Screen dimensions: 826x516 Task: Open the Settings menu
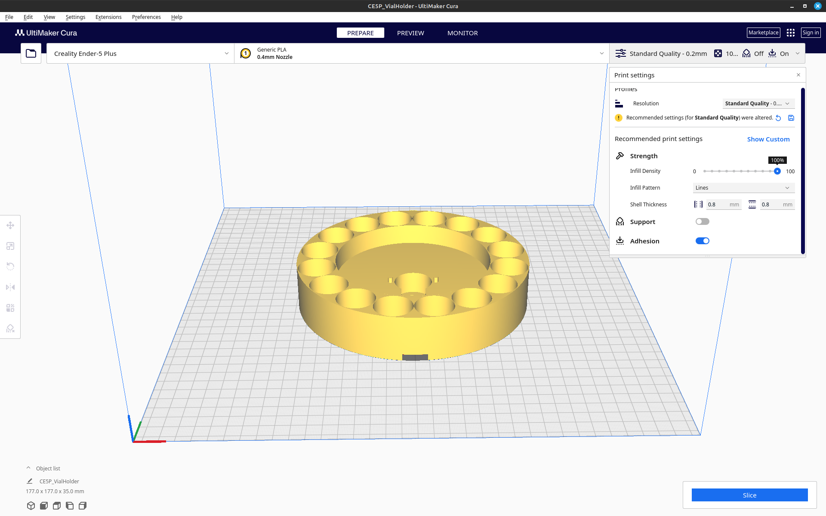(x=75, y=17)
